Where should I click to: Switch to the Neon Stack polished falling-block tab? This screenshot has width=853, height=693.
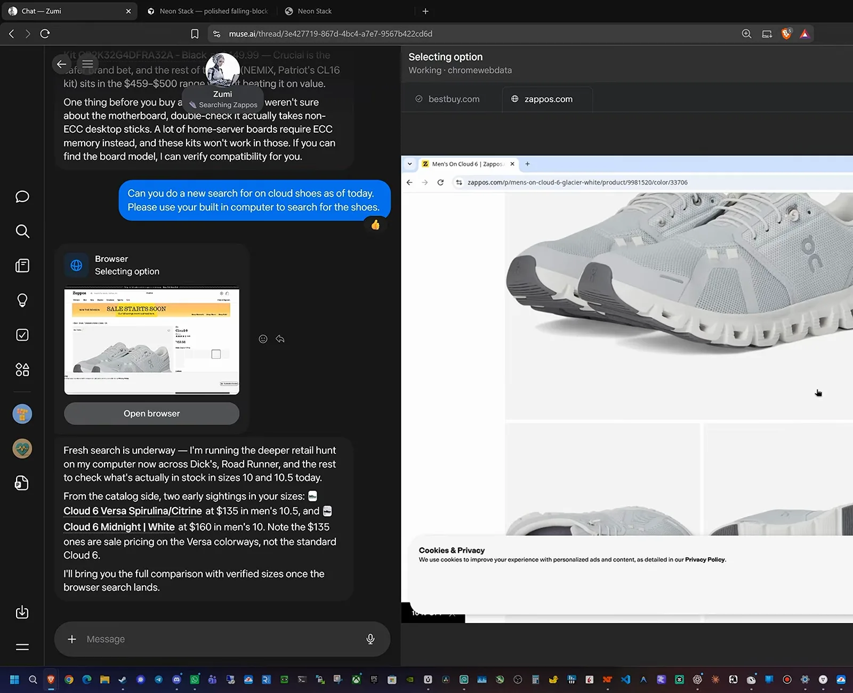208,11
